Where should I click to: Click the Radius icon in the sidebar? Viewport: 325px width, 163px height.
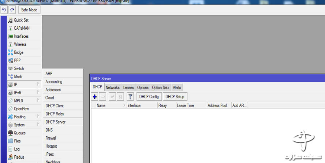pyautogui.click(x=10, y=157)
